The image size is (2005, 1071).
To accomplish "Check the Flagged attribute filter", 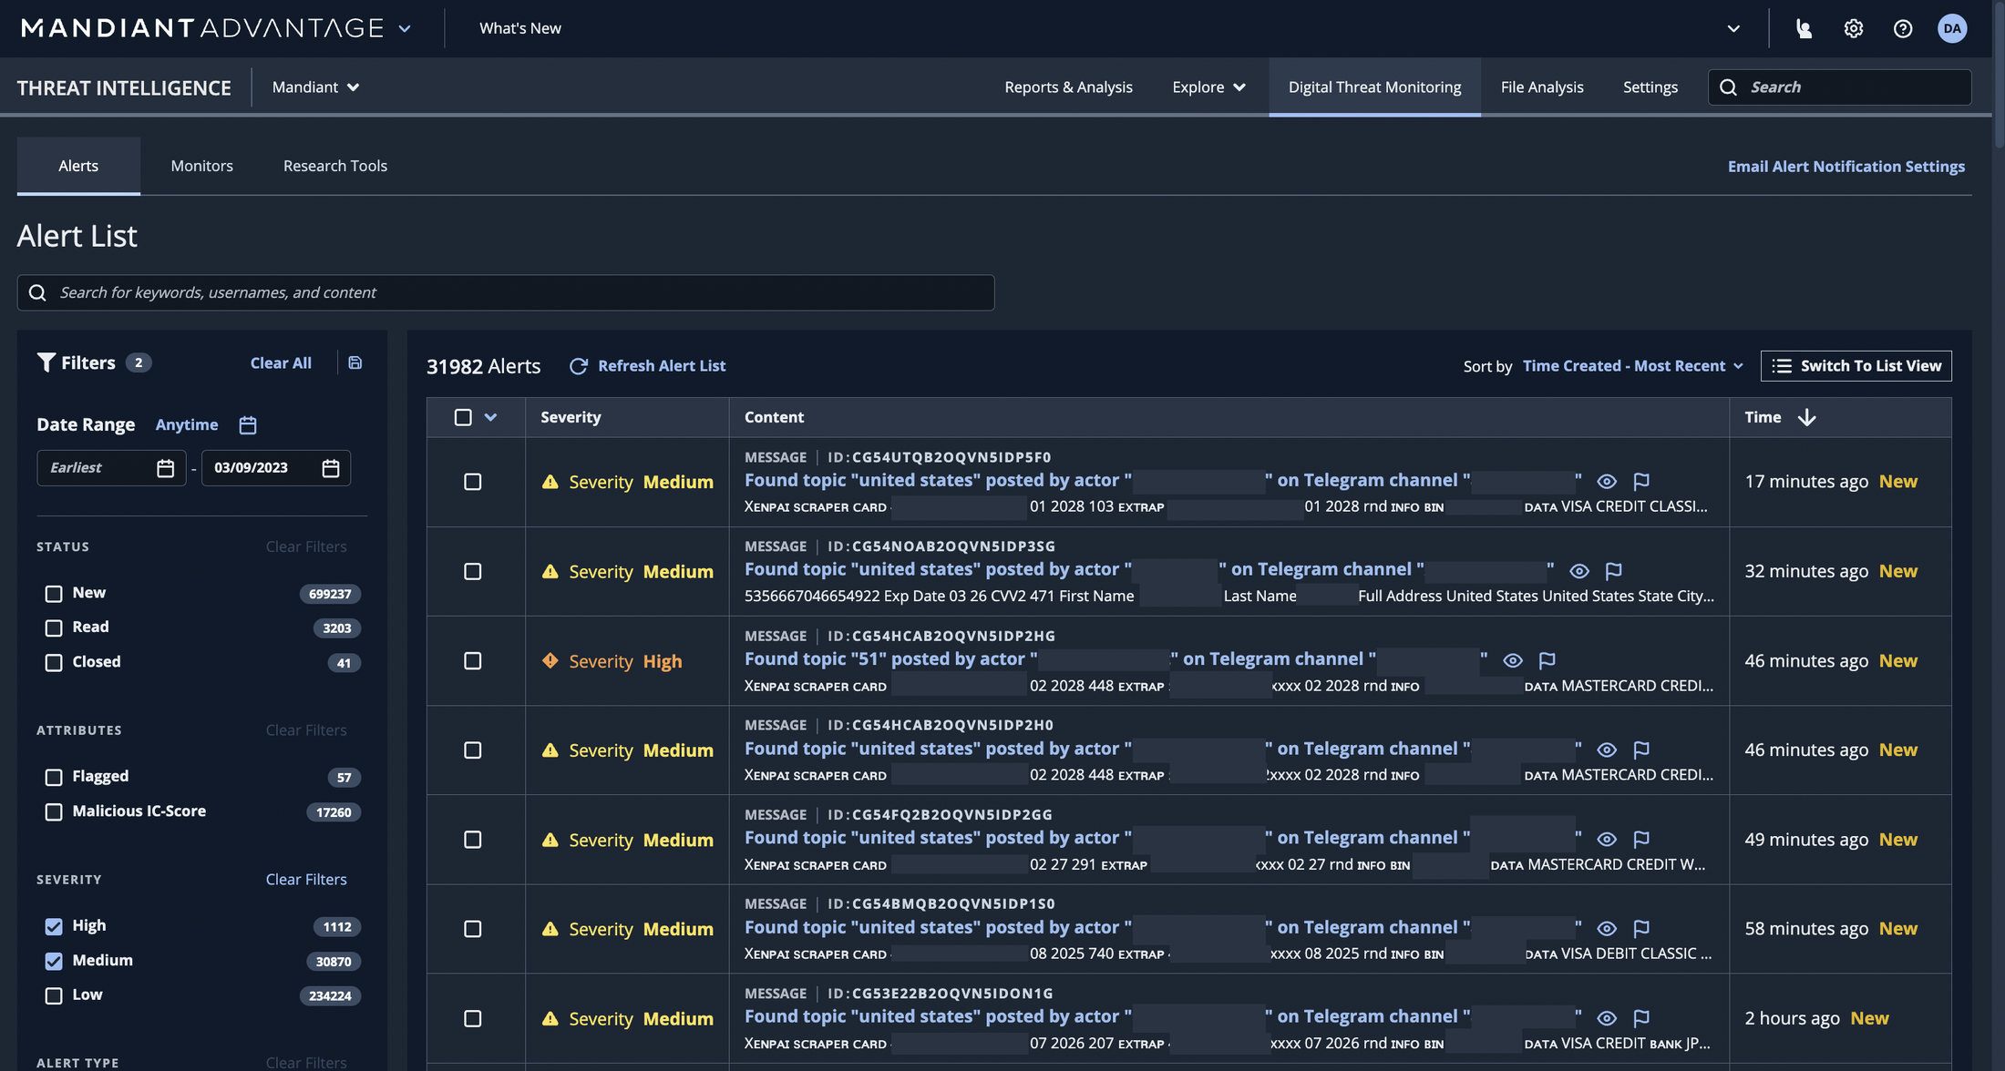I will coord(53,777).
